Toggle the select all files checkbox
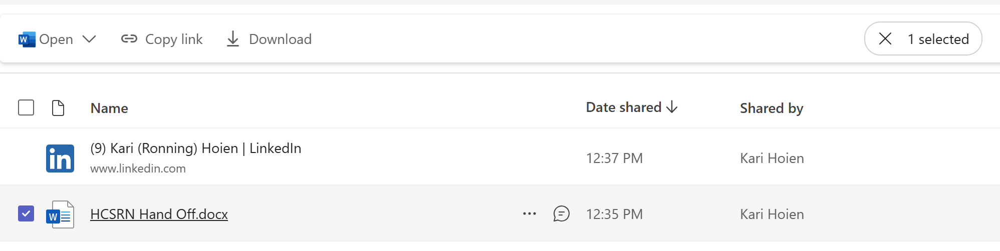Image resolution: width=1000 pixels, height=251 pixels. (x=26, y=107)
